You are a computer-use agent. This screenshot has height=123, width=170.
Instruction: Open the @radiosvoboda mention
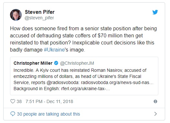[63, 82]
